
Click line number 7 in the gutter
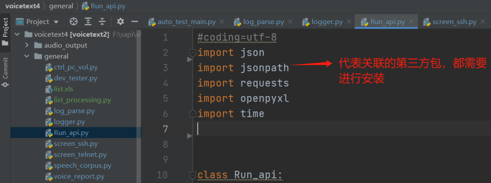(165, 129)
